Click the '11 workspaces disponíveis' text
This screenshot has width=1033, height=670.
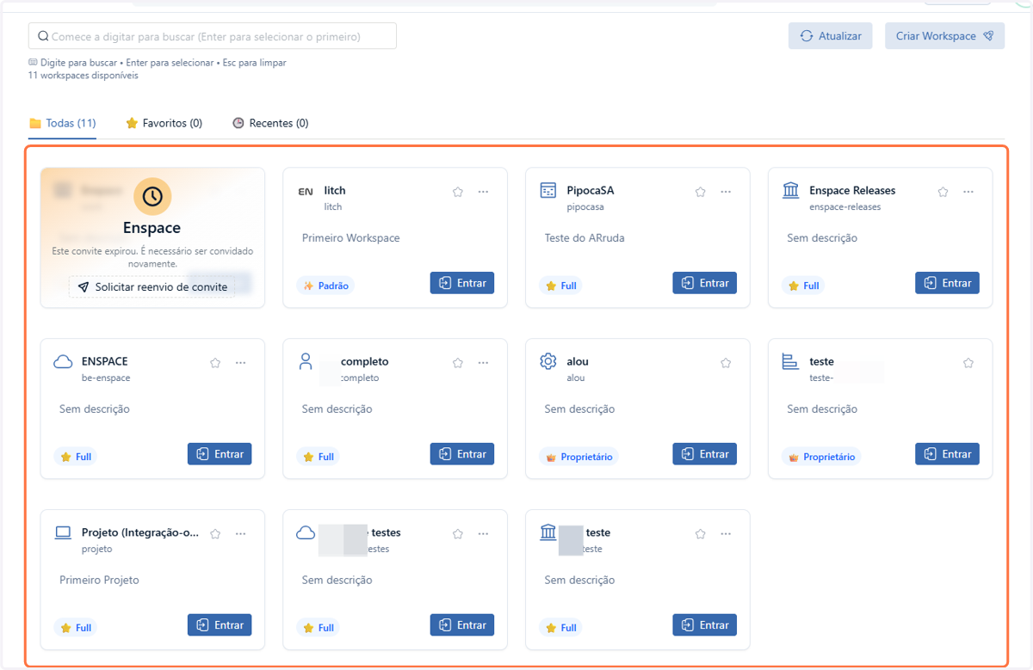tap(83, 76)
